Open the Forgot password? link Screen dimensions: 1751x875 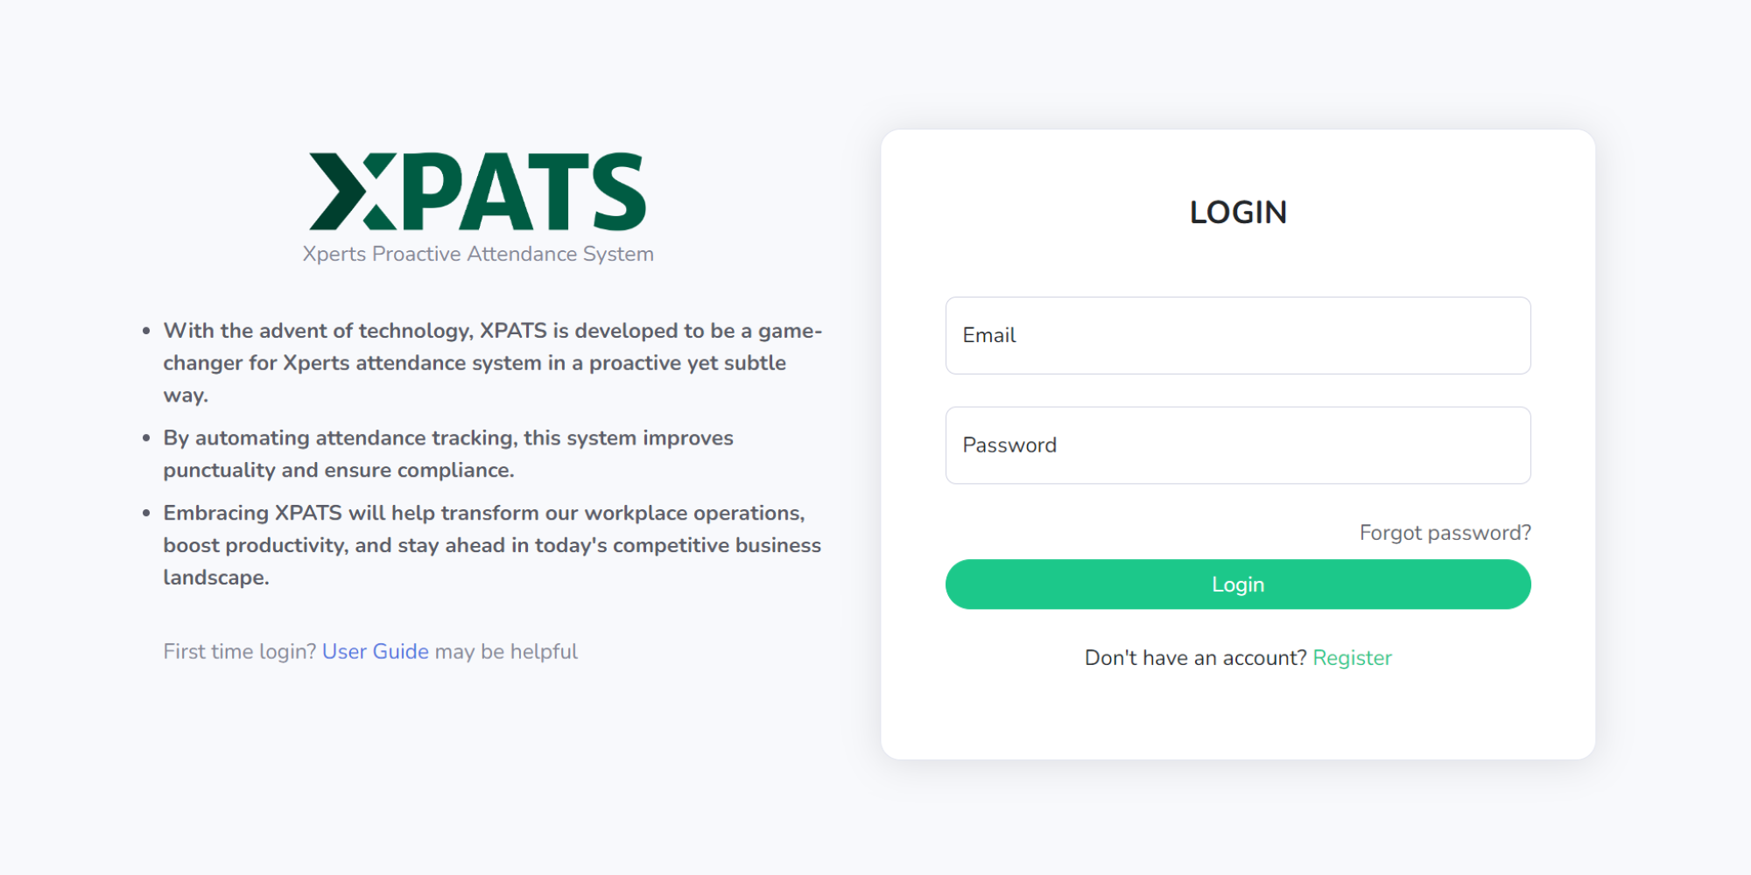click(1445, 533)
